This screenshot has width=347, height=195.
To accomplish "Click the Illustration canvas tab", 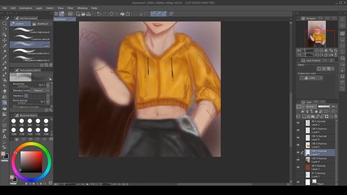I will pos(65,19).
